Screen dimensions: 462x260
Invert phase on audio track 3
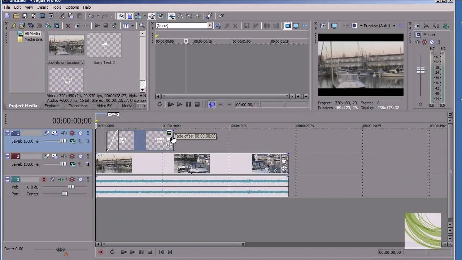coord(52,179)
